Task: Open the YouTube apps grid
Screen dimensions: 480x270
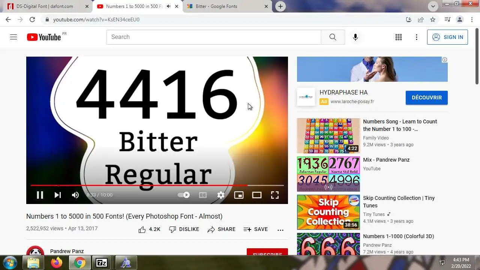Action: tap(399, 37)
